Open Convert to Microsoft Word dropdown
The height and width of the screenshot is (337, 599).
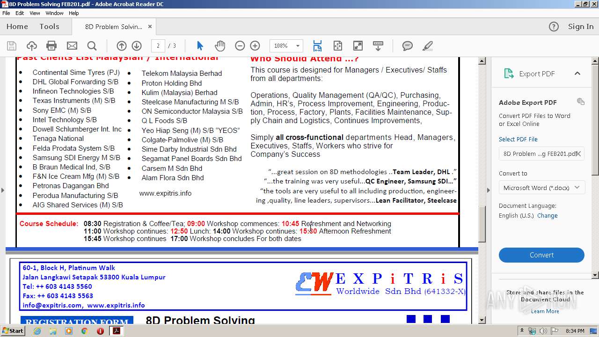click(x=541, y=188)
